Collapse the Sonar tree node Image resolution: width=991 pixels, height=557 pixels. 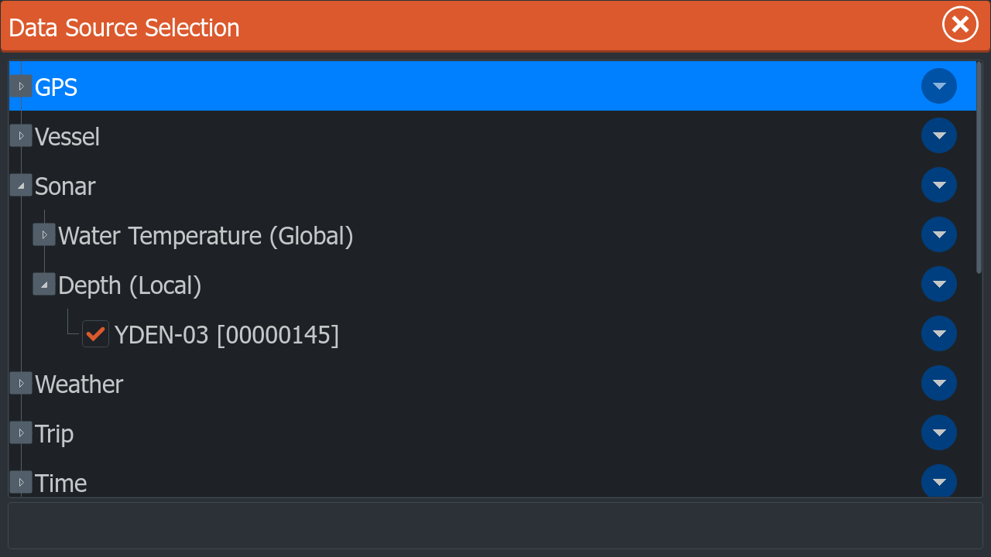21,185
